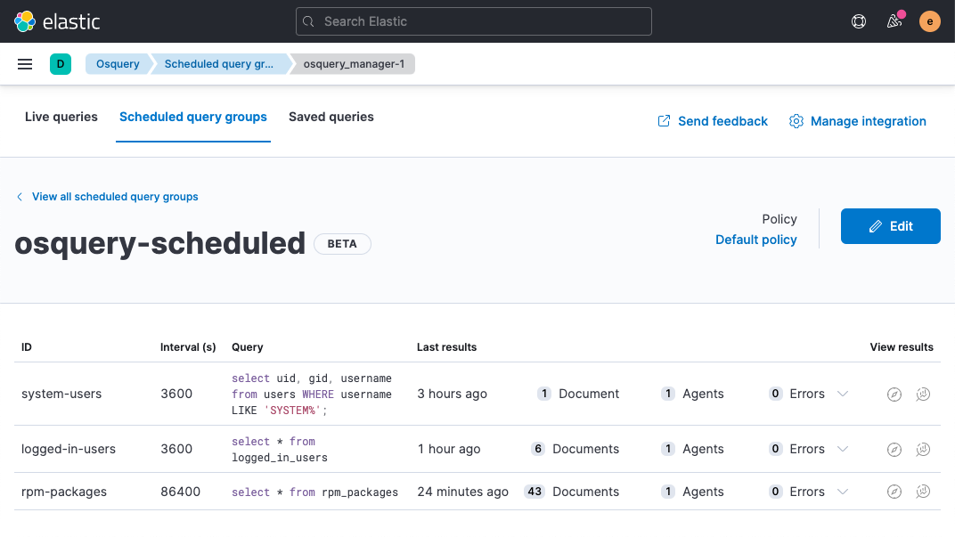
Task: View system-users results in Lens
Action: (923, 395)
